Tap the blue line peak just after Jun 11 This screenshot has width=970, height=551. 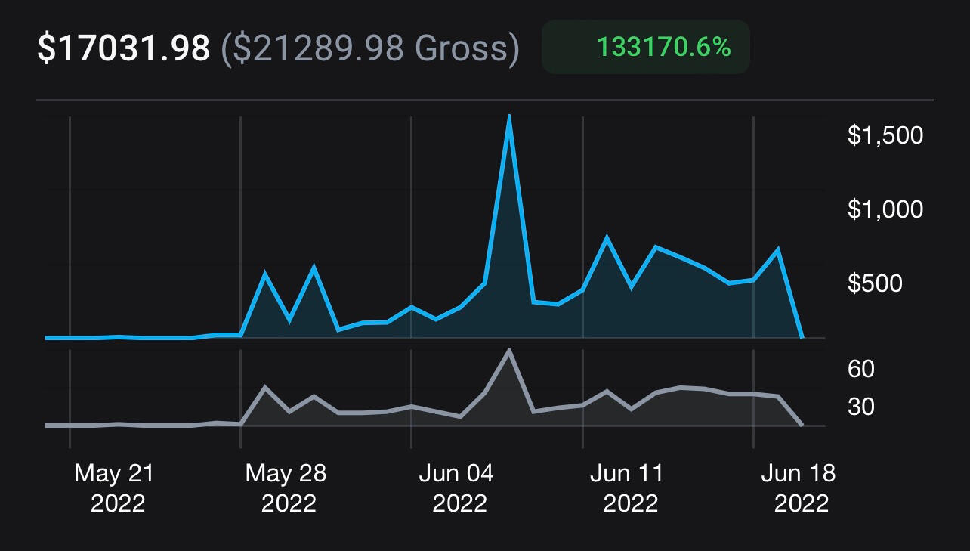pos(607,238)
